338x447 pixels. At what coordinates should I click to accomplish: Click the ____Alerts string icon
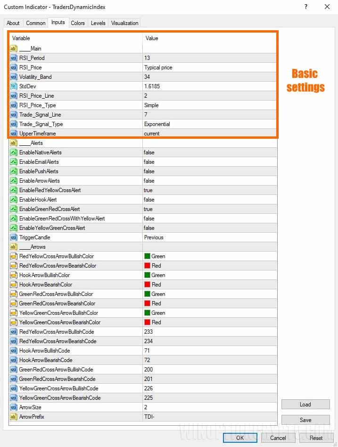click(x=13, y=143)
